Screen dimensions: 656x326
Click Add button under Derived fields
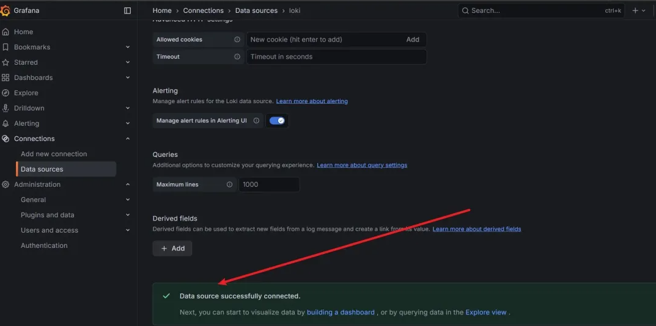[x=172, y=248]
